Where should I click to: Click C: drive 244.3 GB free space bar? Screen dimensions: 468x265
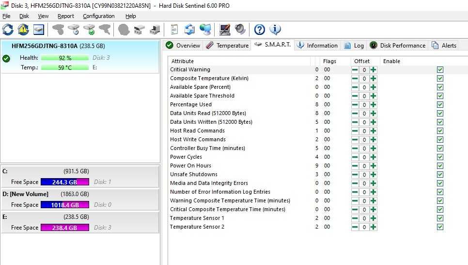(x=65, y=182)
